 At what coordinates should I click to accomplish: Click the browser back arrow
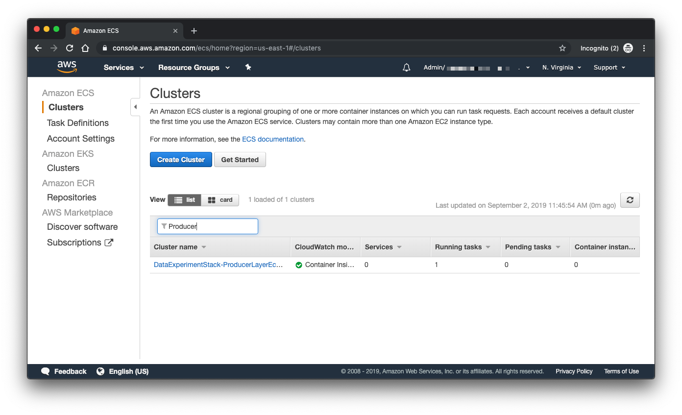pos(38,48)
